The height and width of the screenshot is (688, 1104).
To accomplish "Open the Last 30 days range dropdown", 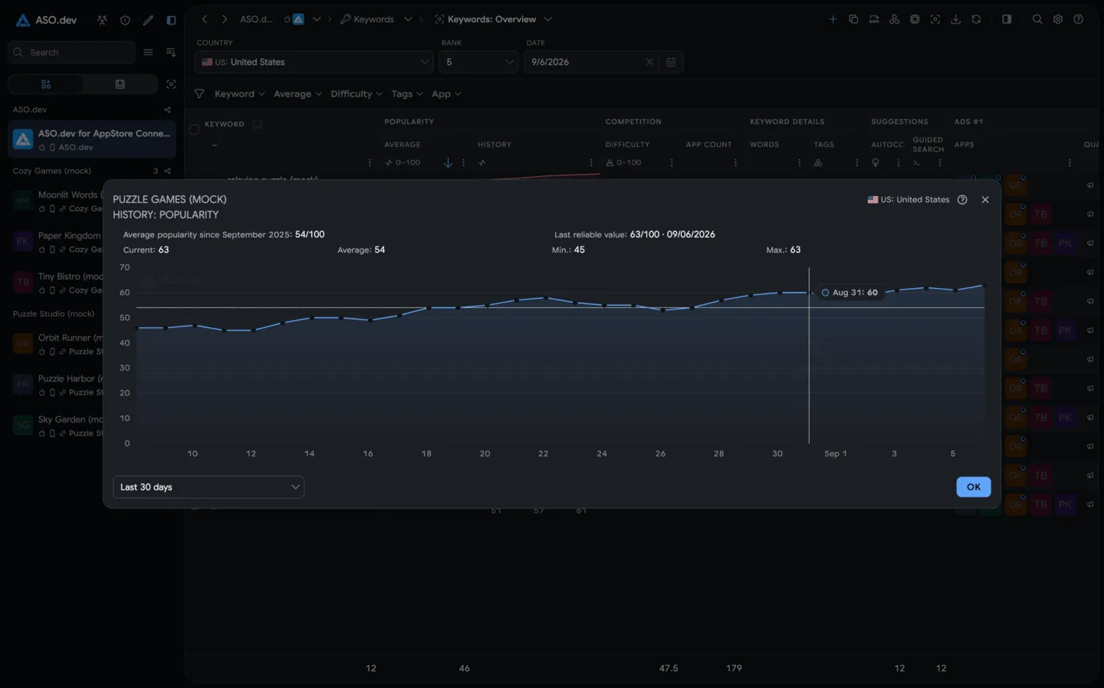I will pos(209,487).
